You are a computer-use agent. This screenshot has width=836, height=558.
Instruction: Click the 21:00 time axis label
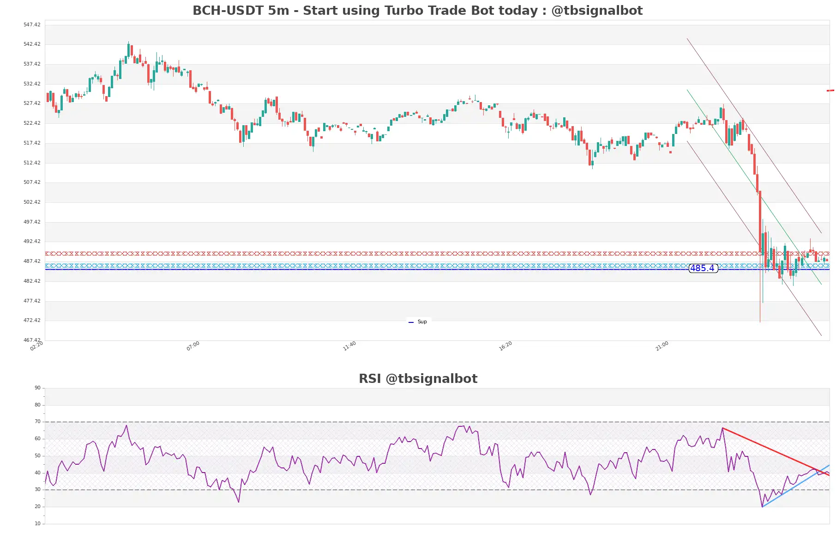click(x=662, y=346)
